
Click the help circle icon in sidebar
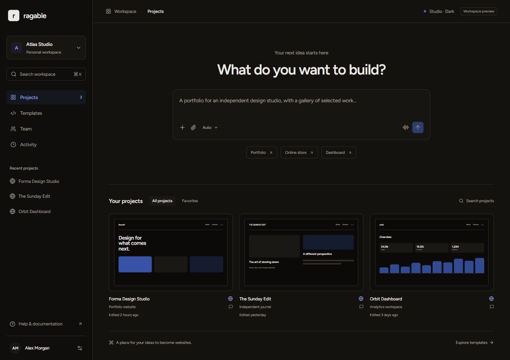(12, 324)
